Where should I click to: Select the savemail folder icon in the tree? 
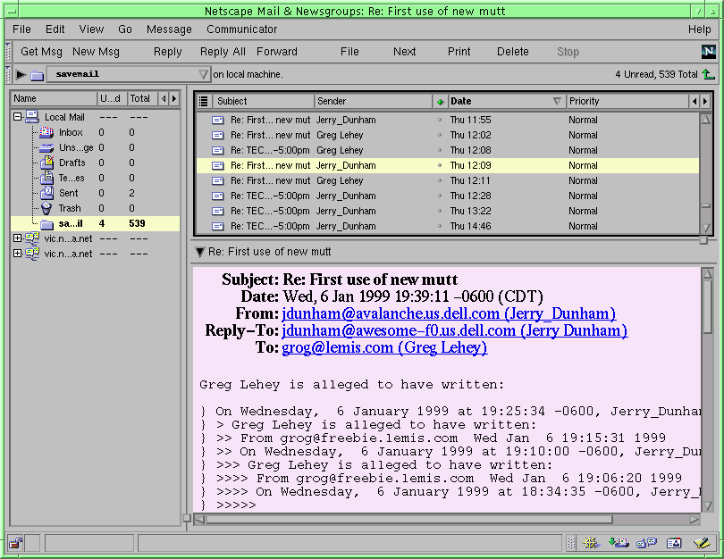tap(46, 224)
